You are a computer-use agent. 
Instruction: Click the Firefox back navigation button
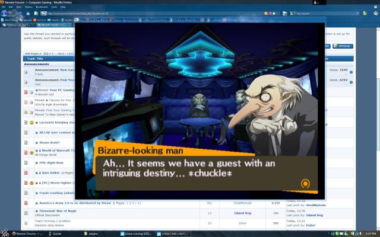click(4, 13)
